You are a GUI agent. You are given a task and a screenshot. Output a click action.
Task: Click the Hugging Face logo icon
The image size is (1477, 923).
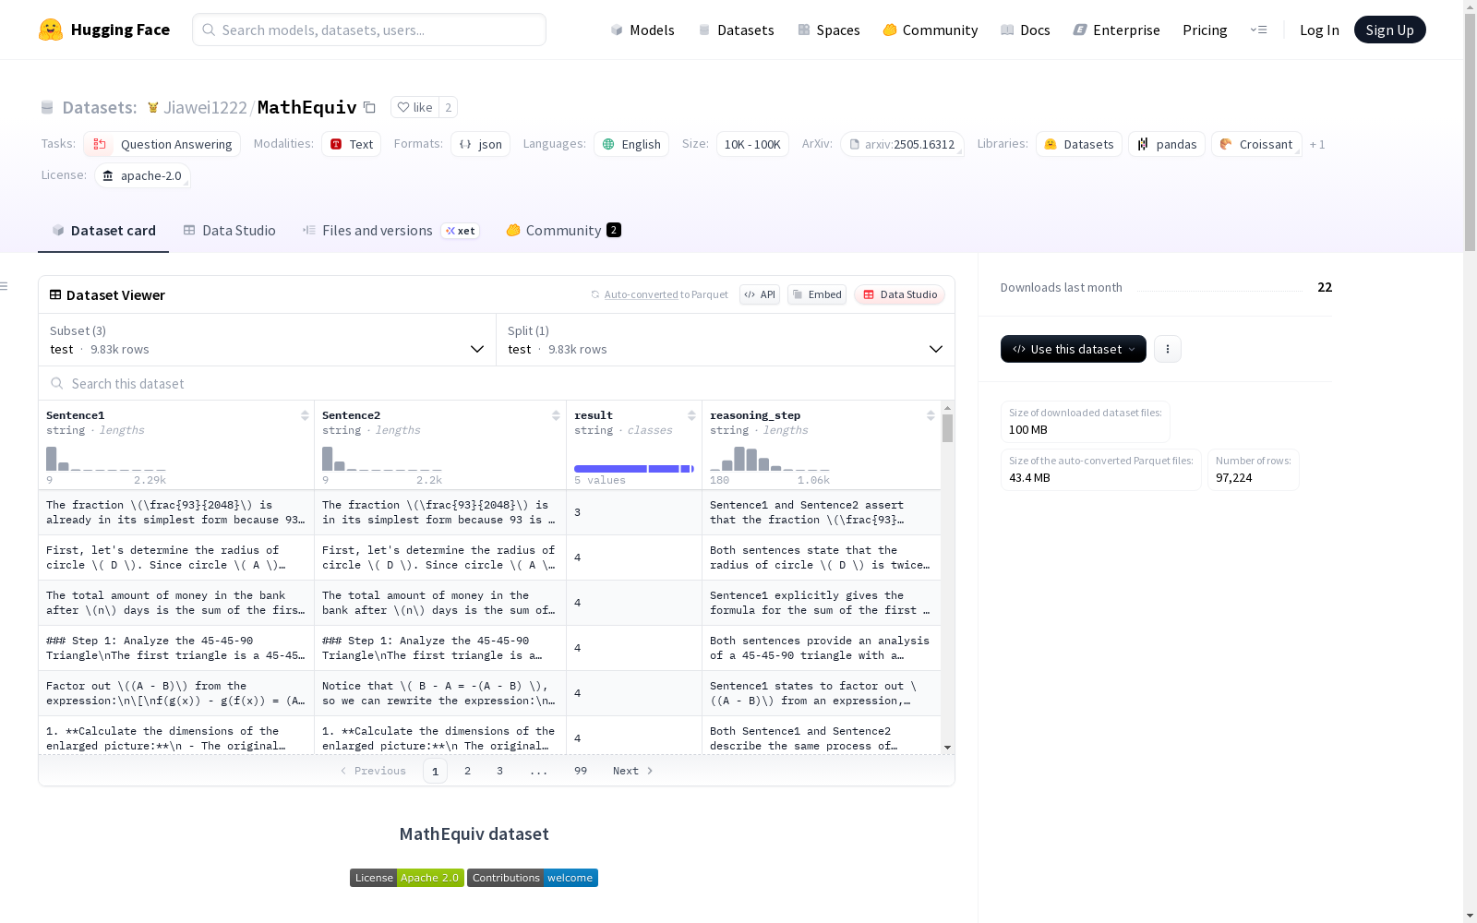(51, 30)
